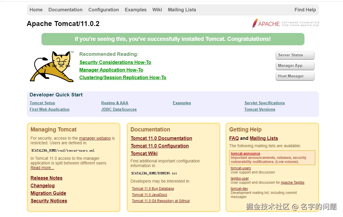The height and width of the screenshot is (217, 343).
Task: Open the Changelog link
Action: 42,186
